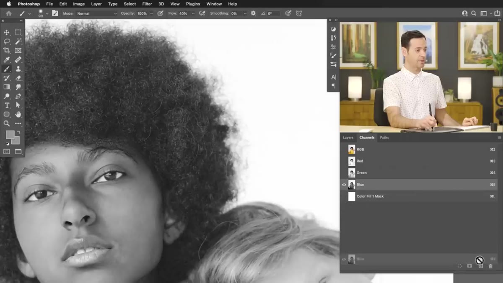Open the blending Mode dropdown

pos(97,13)
